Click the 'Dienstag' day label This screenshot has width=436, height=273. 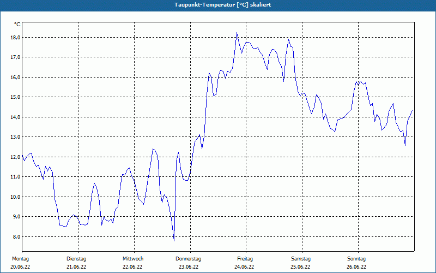[x=76, y=259]
